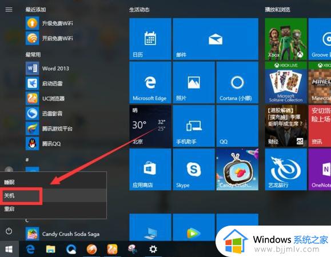Open the 照片 photos tile
This screenshot has width=331, height=257.
(x=194, y=82)
